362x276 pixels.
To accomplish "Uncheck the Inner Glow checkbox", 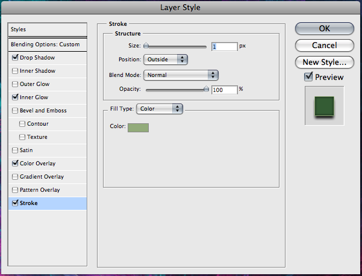I will click(15, 97).
